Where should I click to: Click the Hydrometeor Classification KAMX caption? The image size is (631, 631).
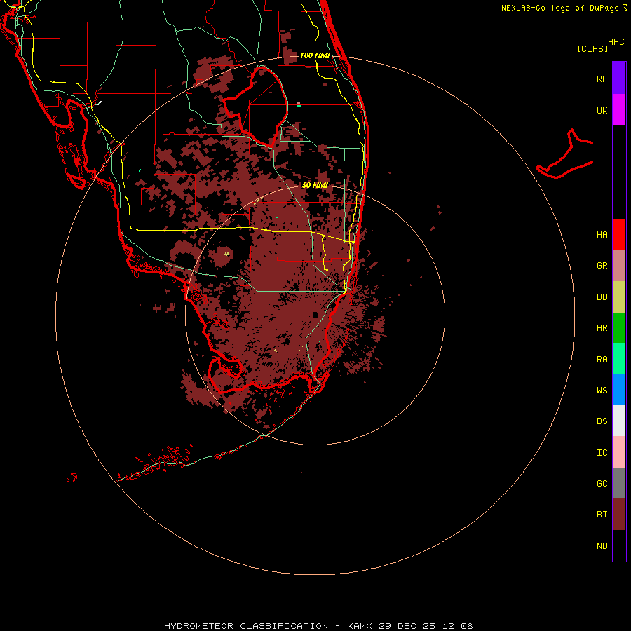[318, 626]
